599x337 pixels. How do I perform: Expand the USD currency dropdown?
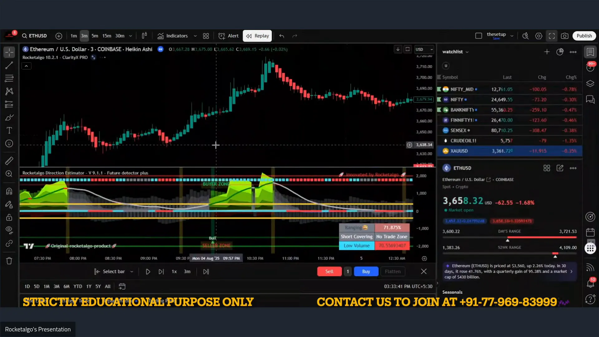pos(424,49)
